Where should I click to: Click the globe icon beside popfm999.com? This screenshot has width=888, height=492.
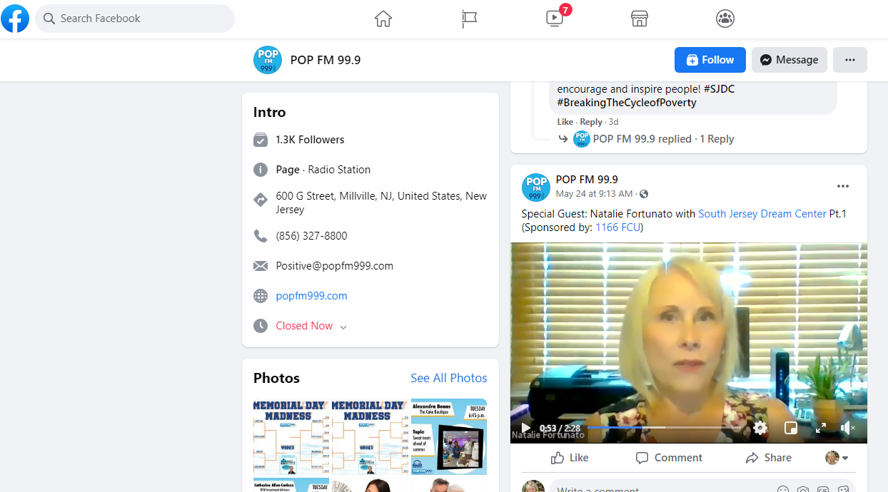261,296
